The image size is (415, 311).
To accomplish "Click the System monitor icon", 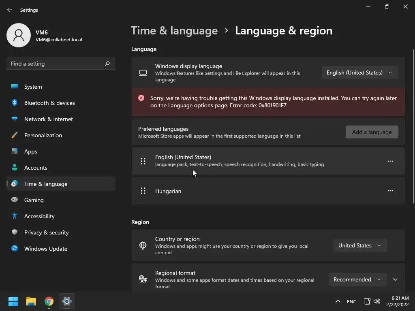I will pos(15,87).
